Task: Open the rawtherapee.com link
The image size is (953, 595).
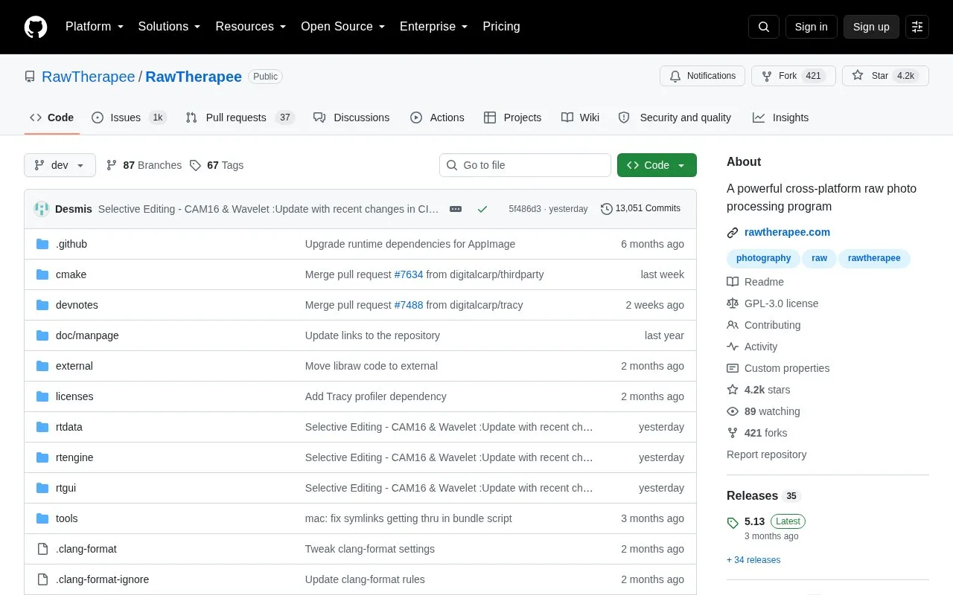Action: tap(787, 232)
